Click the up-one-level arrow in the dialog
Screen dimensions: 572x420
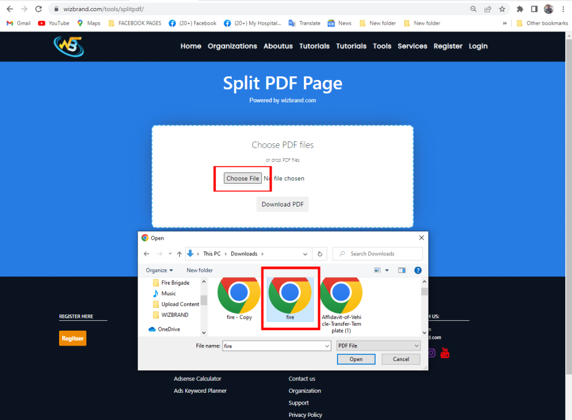tap(180, 253)
